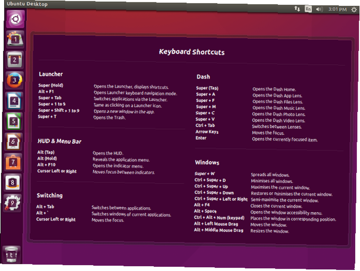The height and width of the screenshot is (271, 360).
Task: Click the Arrow Keys shortcut text
Action: pos(207,132)
